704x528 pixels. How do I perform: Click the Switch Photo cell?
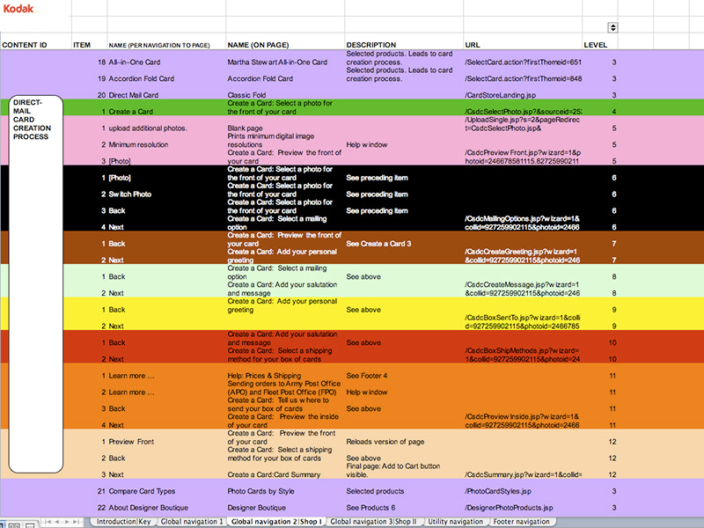129,194
